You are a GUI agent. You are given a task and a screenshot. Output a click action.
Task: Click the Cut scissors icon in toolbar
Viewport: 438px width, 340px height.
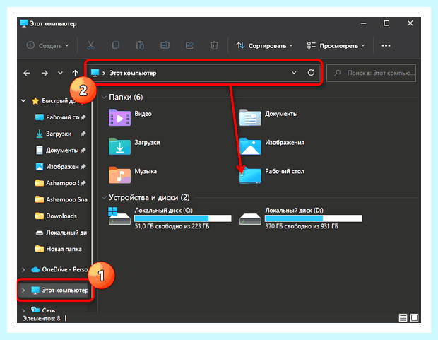(x=91, y=45)
